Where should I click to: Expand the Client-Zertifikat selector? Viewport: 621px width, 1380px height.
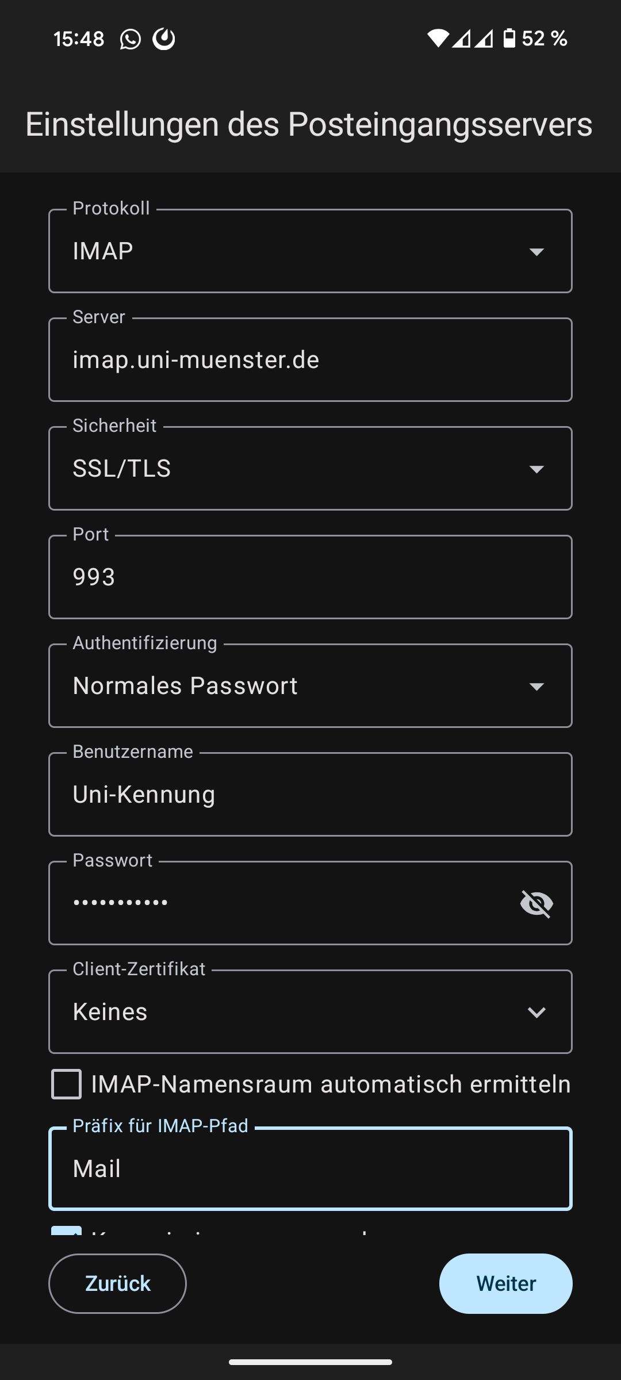pos(310,1012)
